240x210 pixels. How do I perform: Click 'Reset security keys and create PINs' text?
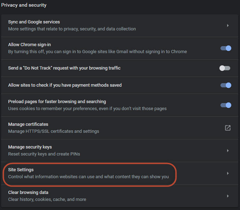[44, 154]
